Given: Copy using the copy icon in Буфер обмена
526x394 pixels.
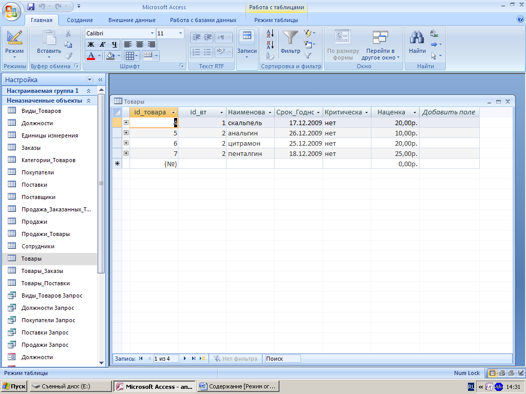Looking at the screenshot, I should [x=68, y=45].
